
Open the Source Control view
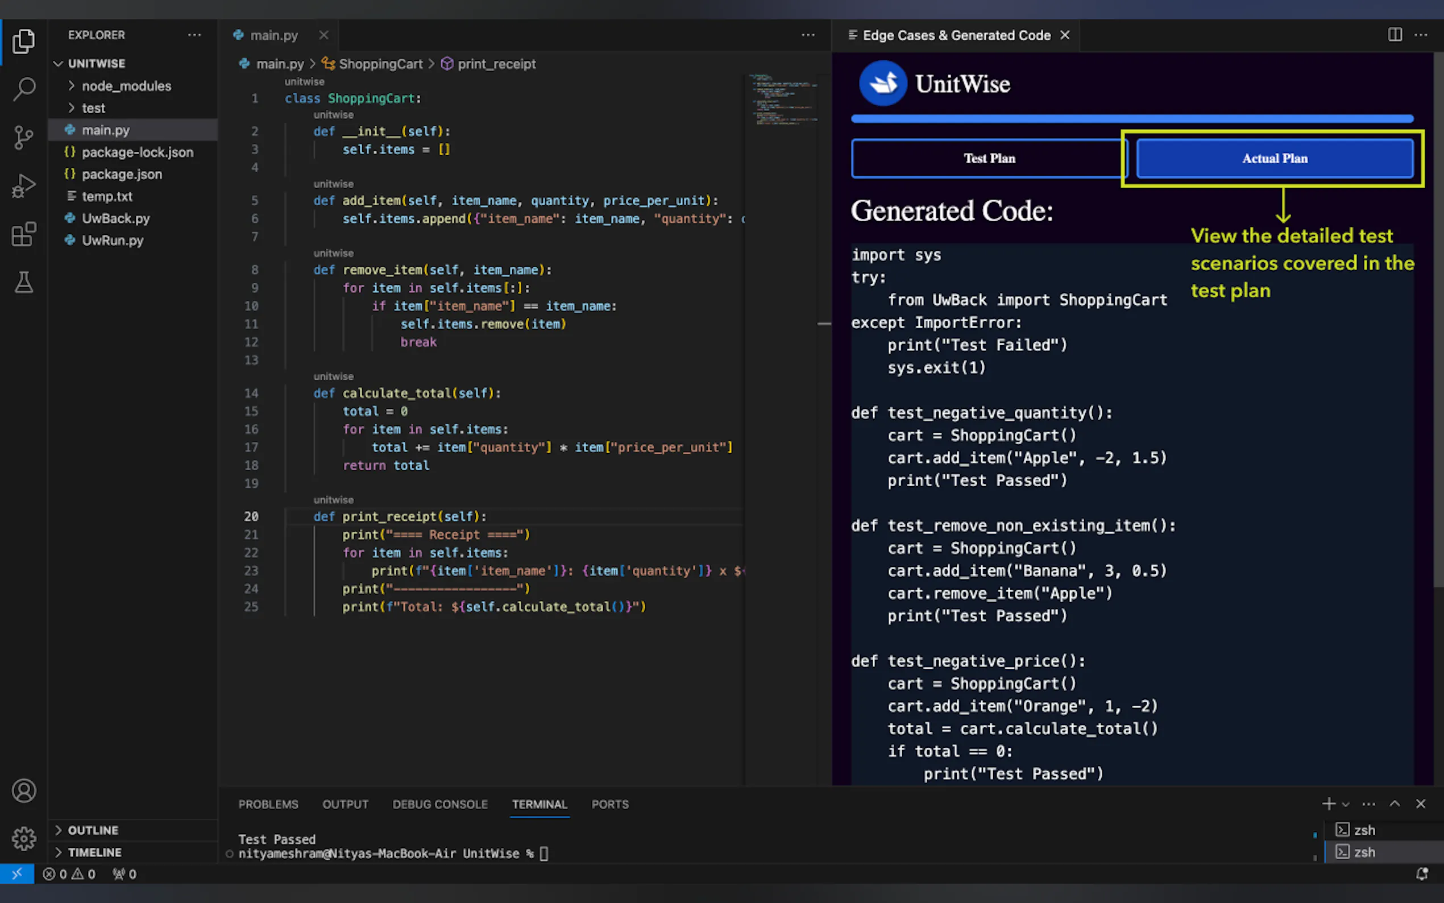(x=24, y=138)
